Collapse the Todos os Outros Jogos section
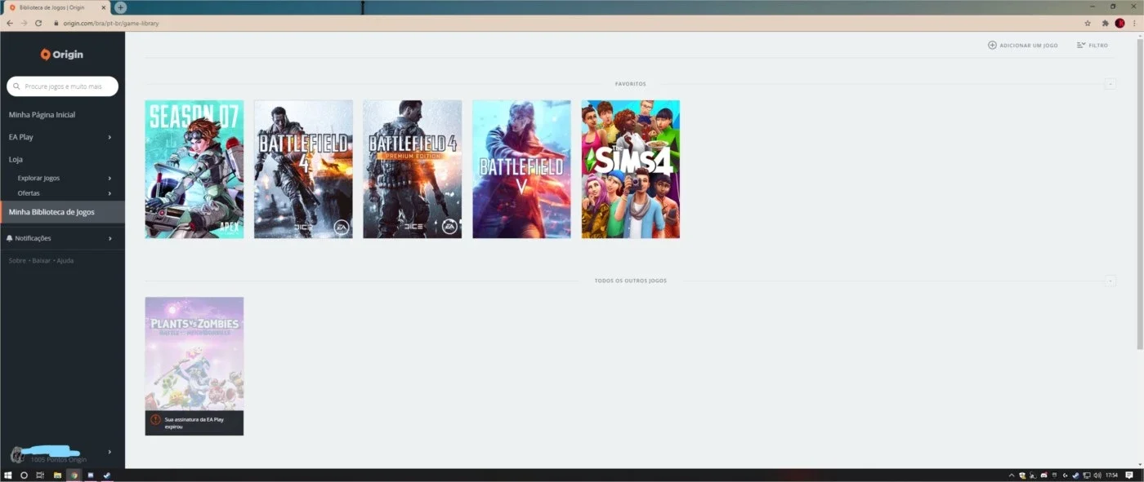1144x482 pixels. click(x=1110, y=281)
